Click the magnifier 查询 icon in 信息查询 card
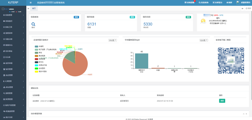The height and width of the screenshot is (120, 252). click(33, 24)
